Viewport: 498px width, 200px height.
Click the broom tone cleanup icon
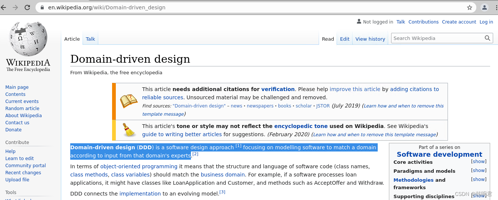tap(129, 130)
